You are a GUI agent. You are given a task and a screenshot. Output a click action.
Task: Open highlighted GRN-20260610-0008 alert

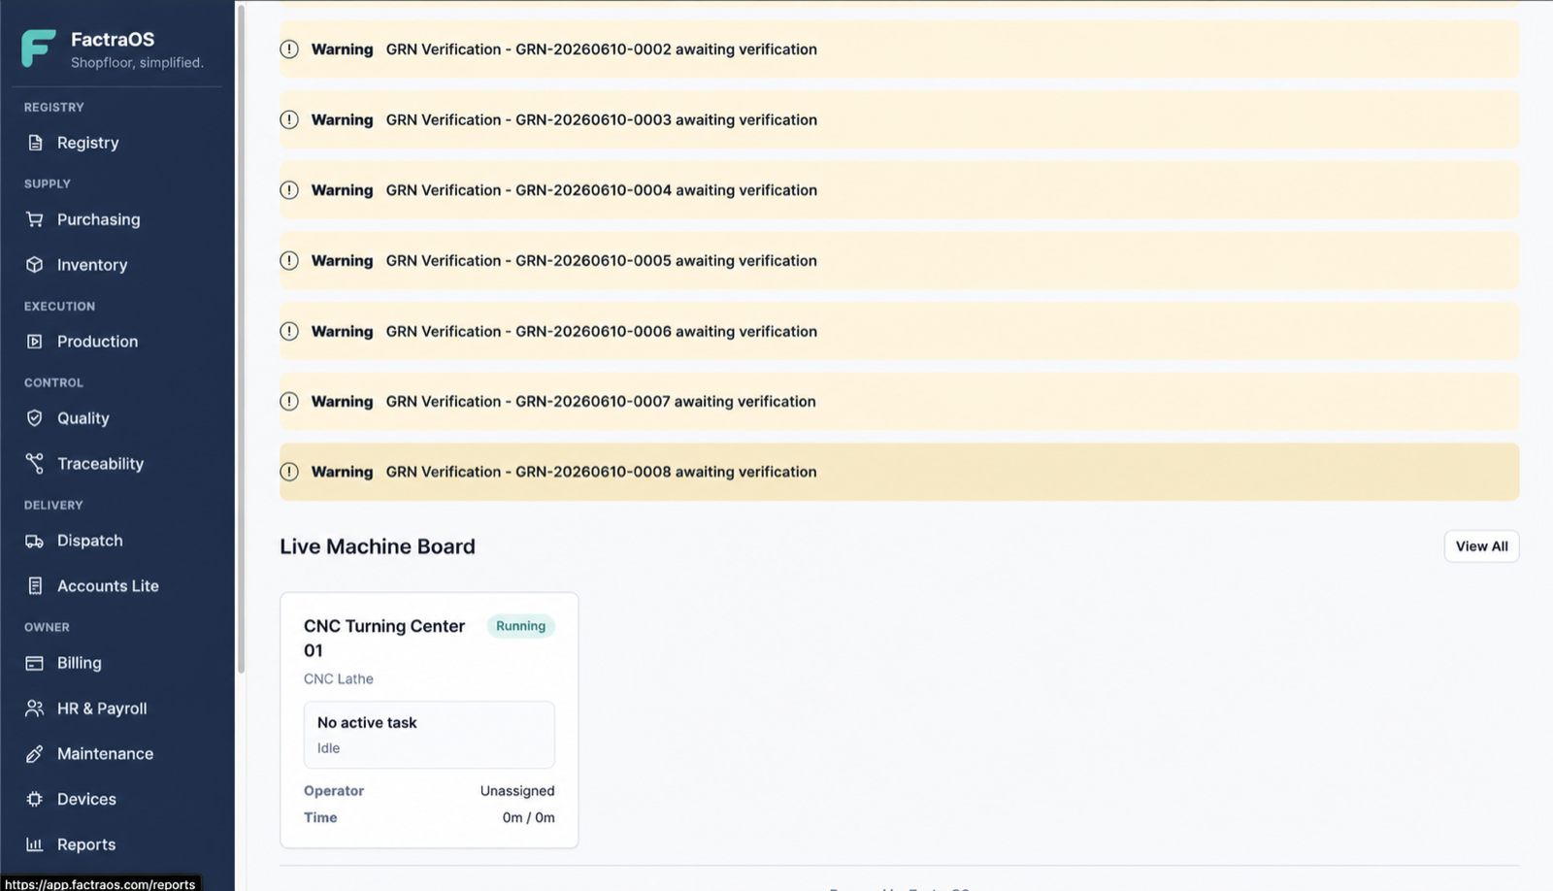(899, 472)
